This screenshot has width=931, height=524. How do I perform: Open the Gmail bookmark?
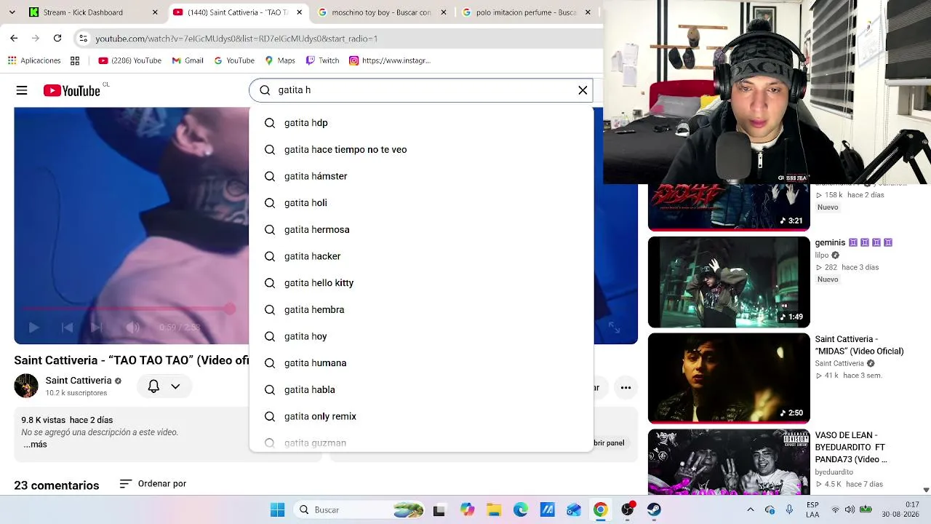pos(188,60)
